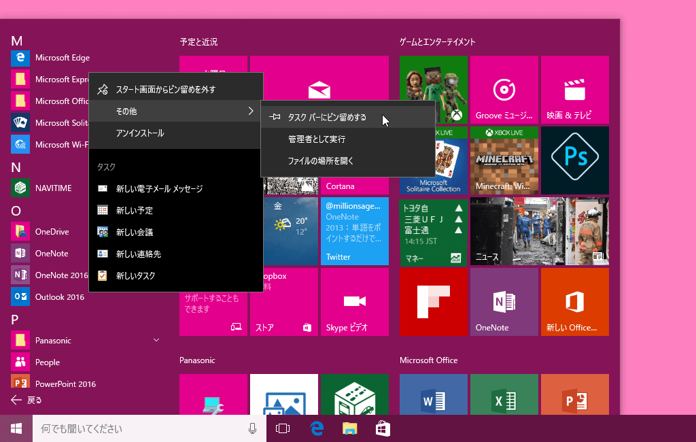Open the Excel tile
Screen dimensions: 696x442
point(504,394)
